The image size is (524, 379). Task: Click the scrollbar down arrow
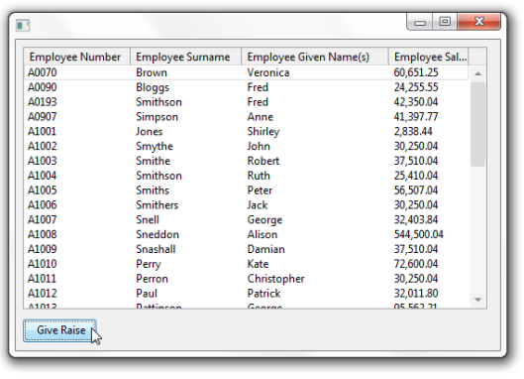[477, 300]
